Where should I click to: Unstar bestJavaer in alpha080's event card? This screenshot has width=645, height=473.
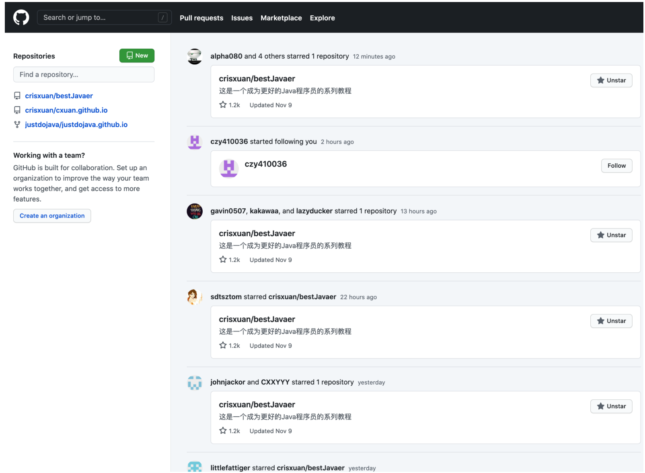pyautogui.click(x=611, y=80)
